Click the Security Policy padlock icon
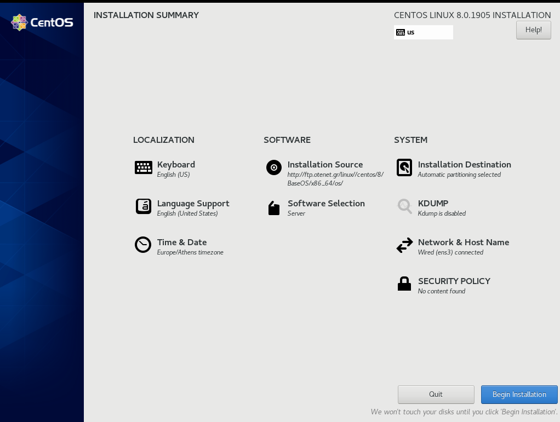The image size is (560, 422). (x=404, y=284)
